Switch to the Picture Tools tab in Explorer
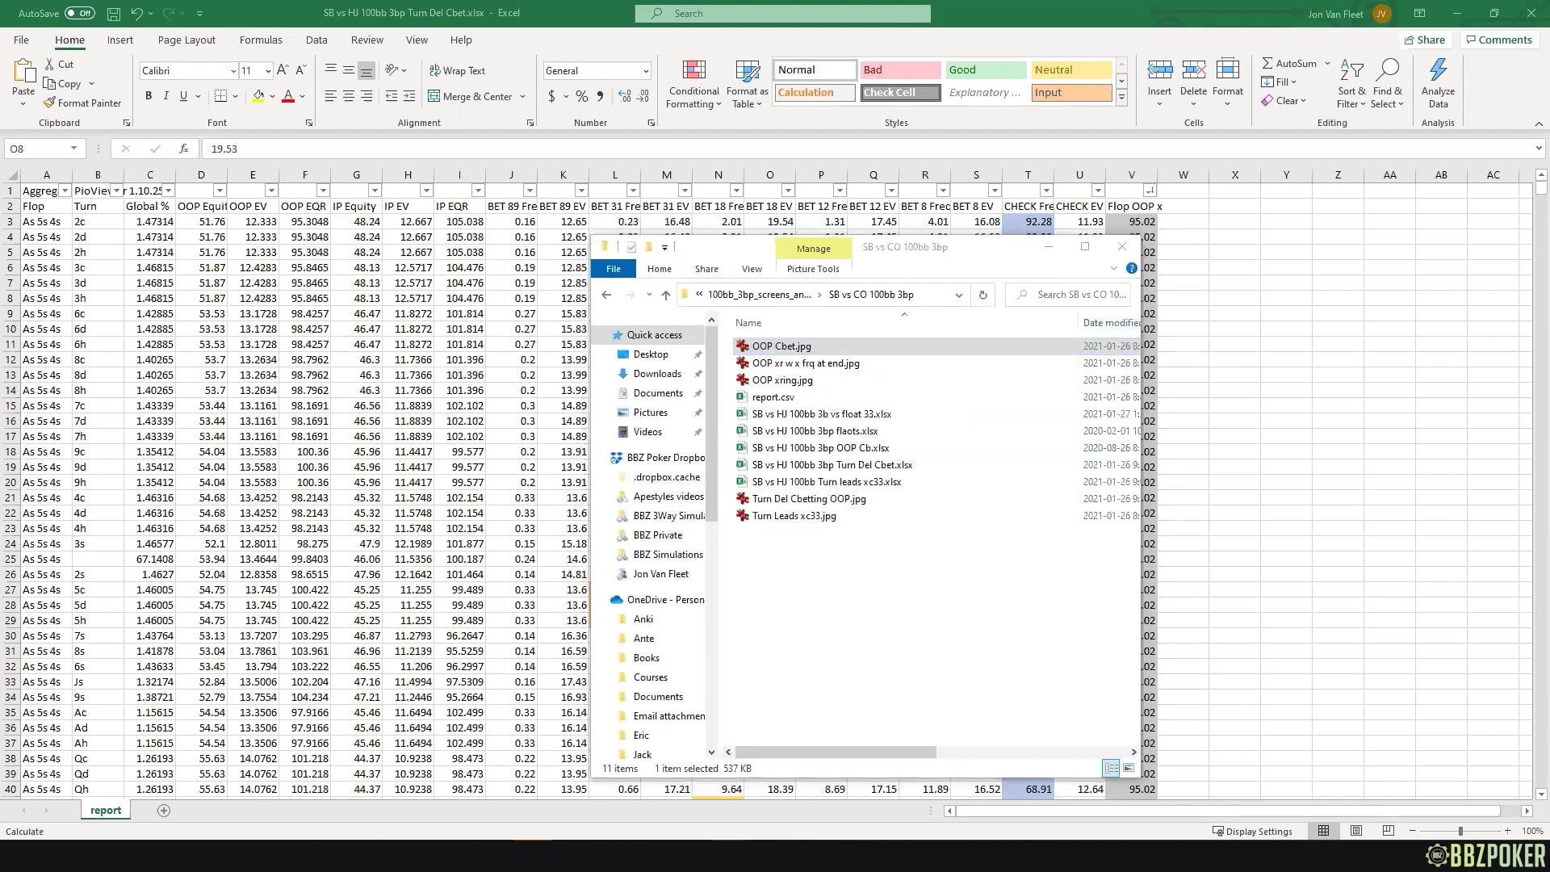 pos(813,269)
